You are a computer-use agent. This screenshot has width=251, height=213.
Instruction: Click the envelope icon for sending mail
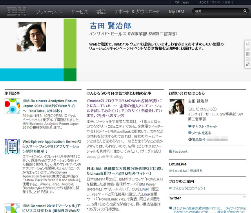190,132
